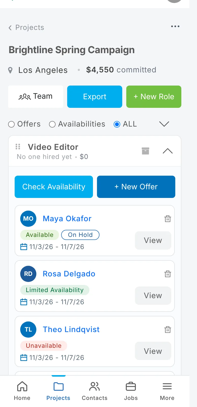Grab the Video Editor drag handle icon
The width and height of the screenshot is (197, 407).
18,147
